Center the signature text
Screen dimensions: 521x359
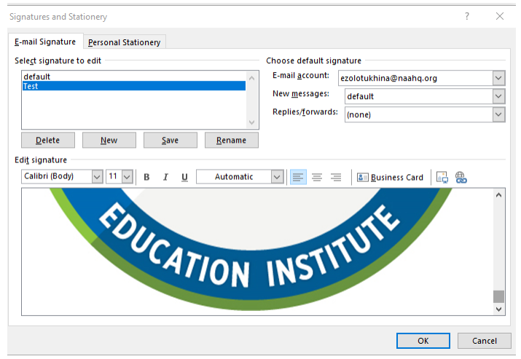[317, 177]
